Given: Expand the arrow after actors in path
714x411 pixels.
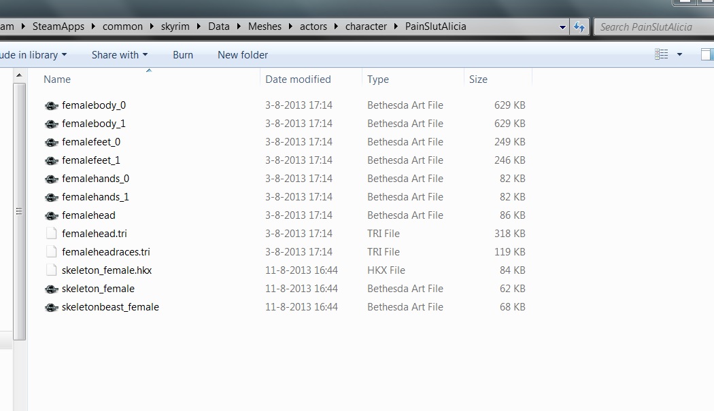Looking at the screenshot, I should pyautogui.click(x=336, y=26).
